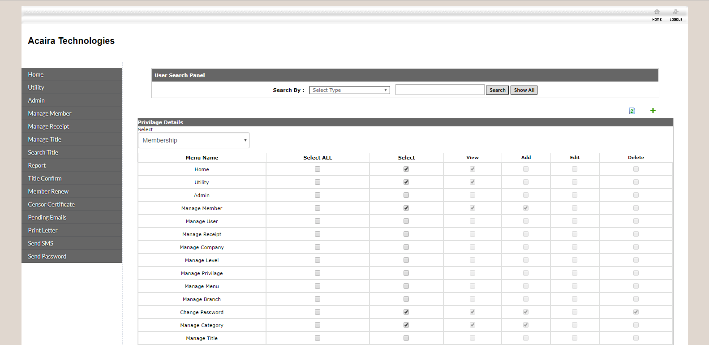Viewport: 709px width, 345px height.
Task: Click the green plus add icon
Action: click(x=653, y=111)
